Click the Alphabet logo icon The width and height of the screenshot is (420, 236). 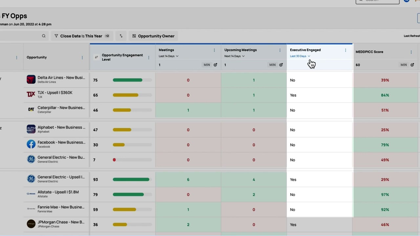point(31,129)
